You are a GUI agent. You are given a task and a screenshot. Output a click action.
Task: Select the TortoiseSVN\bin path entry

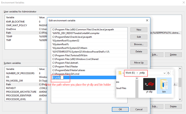coord(89,55)
